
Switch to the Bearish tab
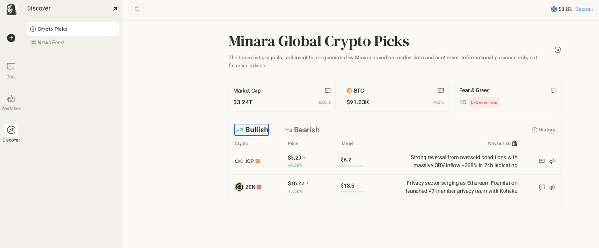coord(302,130)
